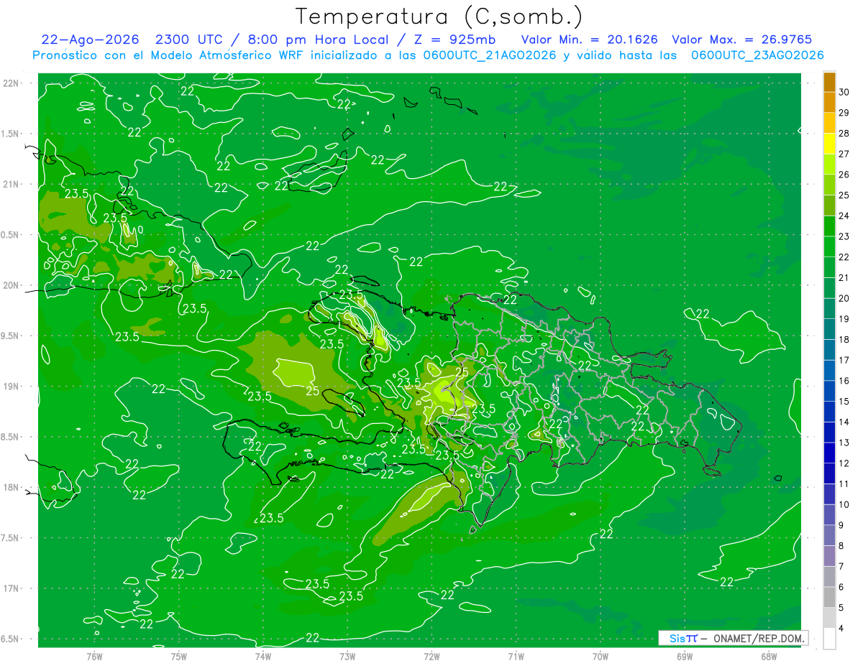Click 'ONAMET/REP.DOM.' credit label
This screenshot has width=863, height=666.
[759, 638]
